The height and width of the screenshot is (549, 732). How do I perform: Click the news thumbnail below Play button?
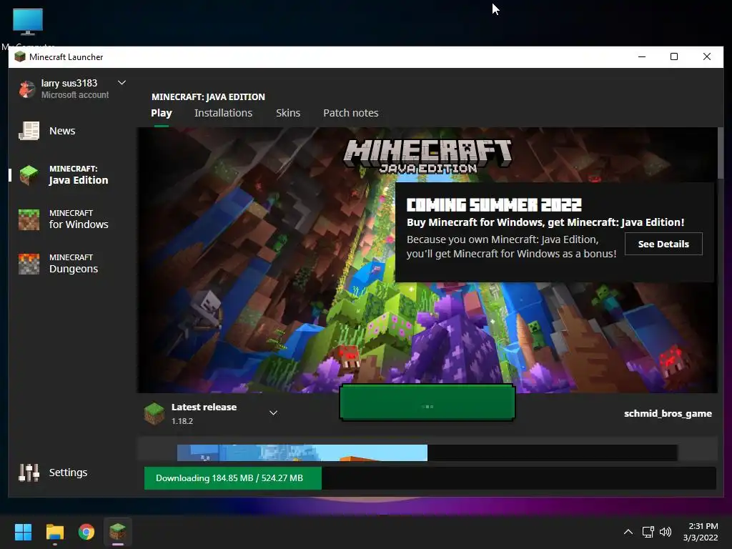pos(302,452)
